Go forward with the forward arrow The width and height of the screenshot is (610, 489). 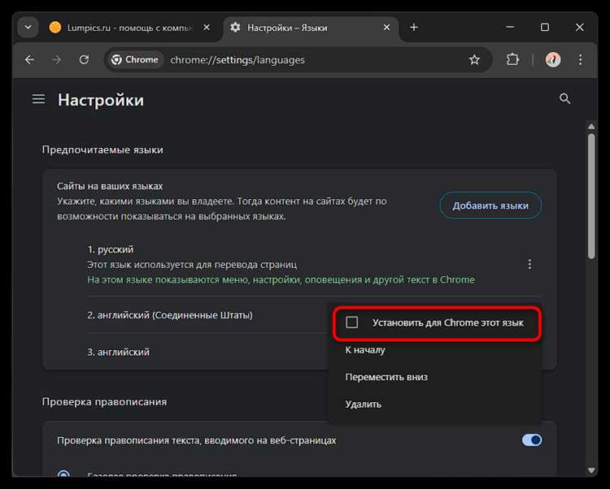tap(57, 60)
